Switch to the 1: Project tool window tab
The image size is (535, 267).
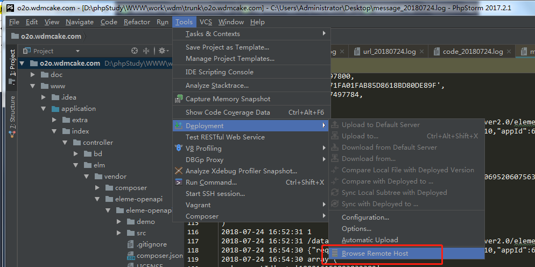coord(12,67)
